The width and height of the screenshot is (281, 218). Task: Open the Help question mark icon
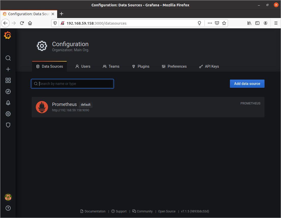tap(8, 208)
